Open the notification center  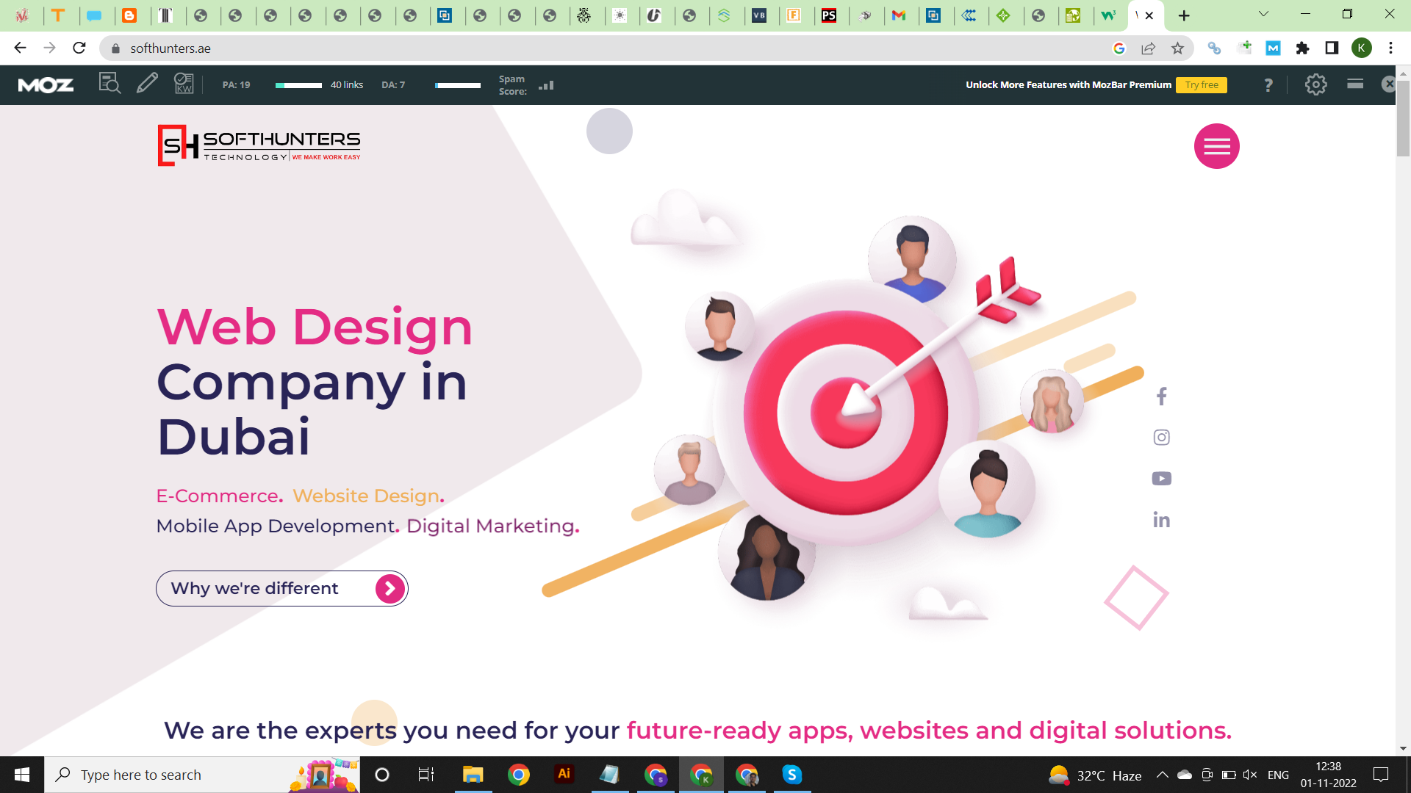pos(1381,775)
